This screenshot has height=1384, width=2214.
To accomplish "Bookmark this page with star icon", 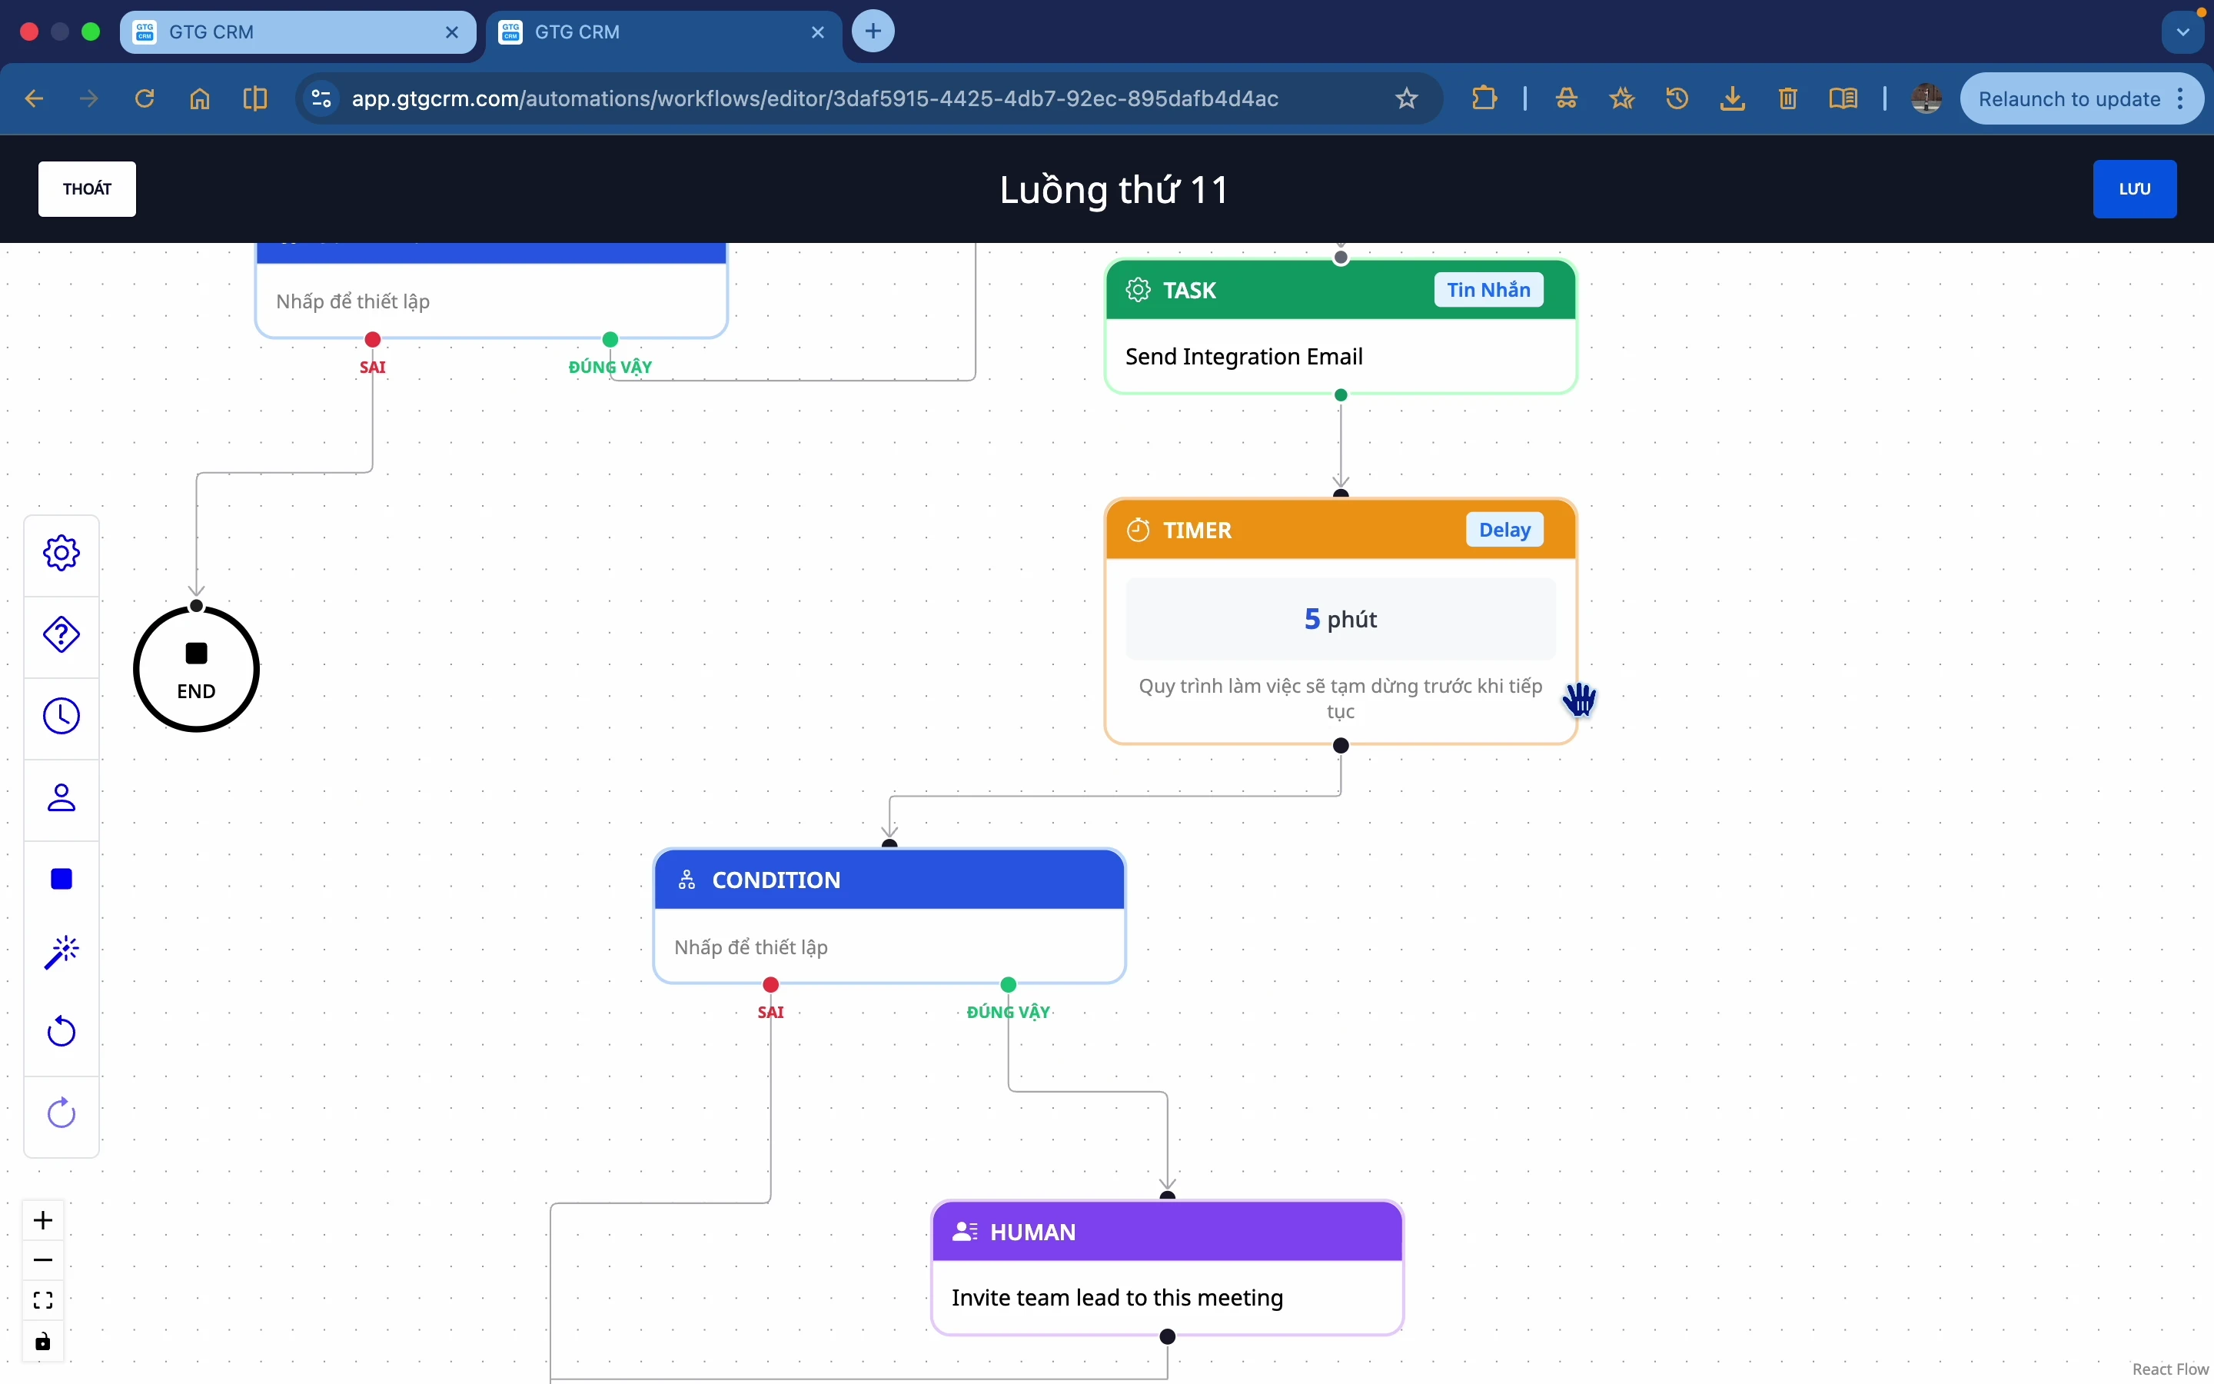I will click(x=1407, y=99).
